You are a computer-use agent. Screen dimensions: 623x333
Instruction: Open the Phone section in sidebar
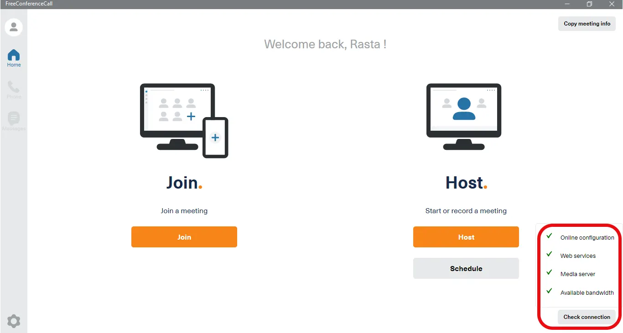(x=14, y=90)
